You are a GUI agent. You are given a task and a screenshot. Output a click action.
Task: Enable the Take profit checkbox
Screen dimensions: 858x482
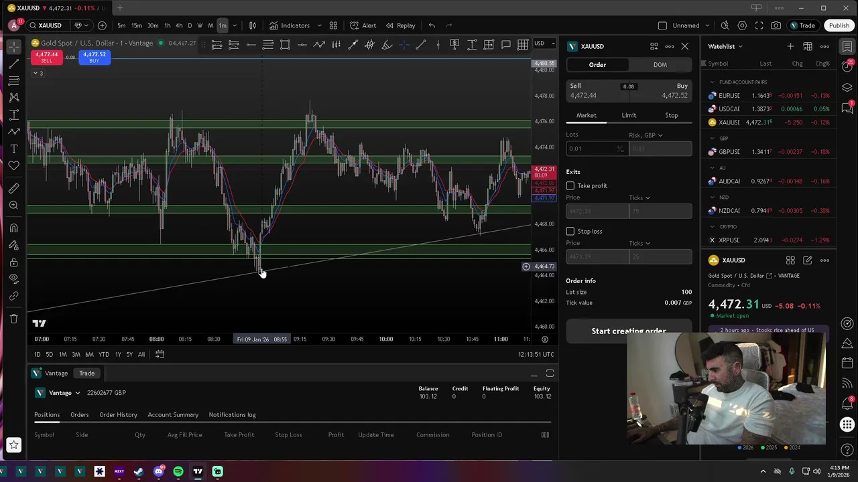[570, 185]
